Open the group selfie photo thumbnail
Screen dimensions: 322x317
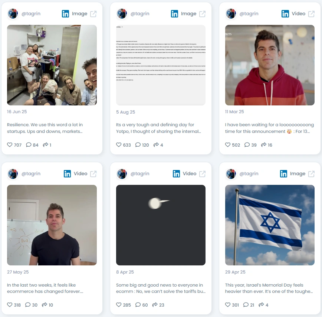point(52,65)
